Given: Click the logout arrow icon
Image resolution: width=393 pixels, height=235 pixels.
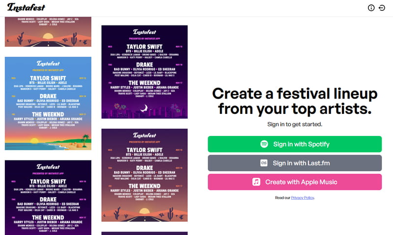Looking at the screenshot, I should [382, 8].
